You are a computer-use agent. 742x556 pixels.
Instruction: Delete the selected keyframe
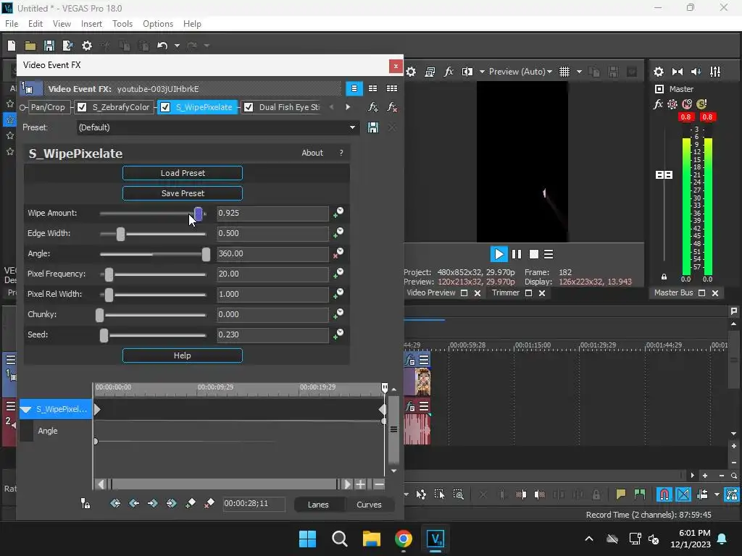(209, 504)
